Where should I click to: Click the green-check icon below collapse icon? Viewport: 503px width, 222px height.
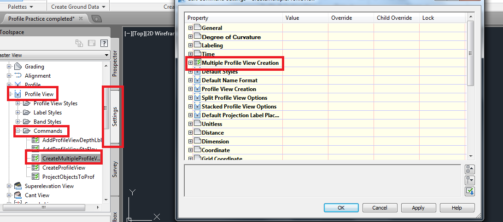pos(470,191)
